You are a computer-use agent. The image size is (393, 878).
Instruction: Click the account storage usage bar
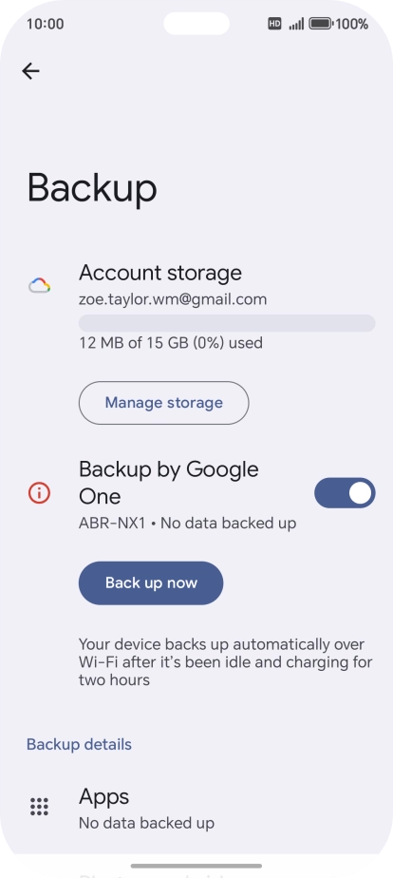[x=227, y=323]
